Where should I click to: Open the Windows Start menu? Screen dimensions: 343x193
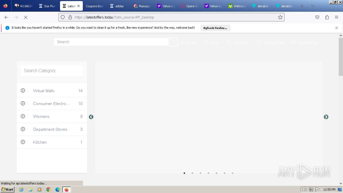(7, 190)
